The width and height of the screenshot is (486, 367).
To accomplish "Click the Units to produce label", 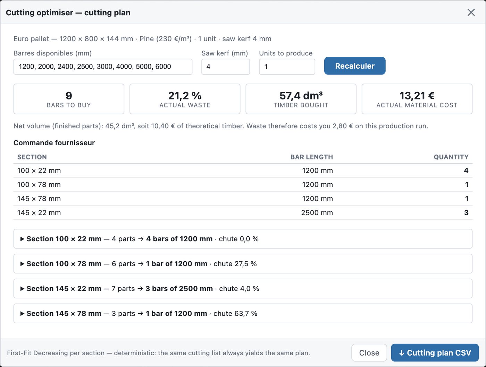I will pyautogui.click(x=286, y=53).
